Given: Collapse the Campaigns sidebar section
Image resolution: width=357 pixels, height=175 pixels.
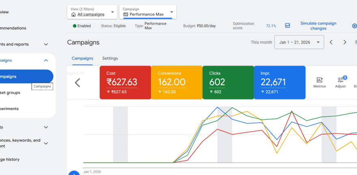Looking at the screenshot, I should click(46, 60).
